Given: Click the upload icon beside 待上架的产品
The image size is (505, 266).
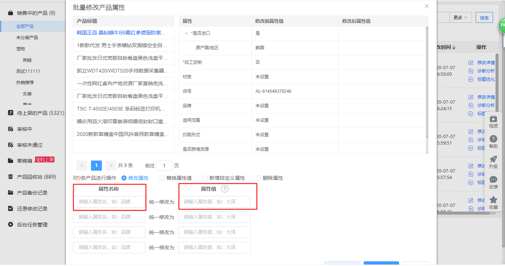Looking at the screenshot, I should tap(11, 113).
